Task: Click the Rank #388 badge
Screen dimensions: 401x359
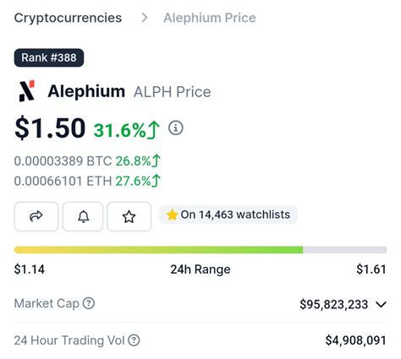Action: point(49,57)
